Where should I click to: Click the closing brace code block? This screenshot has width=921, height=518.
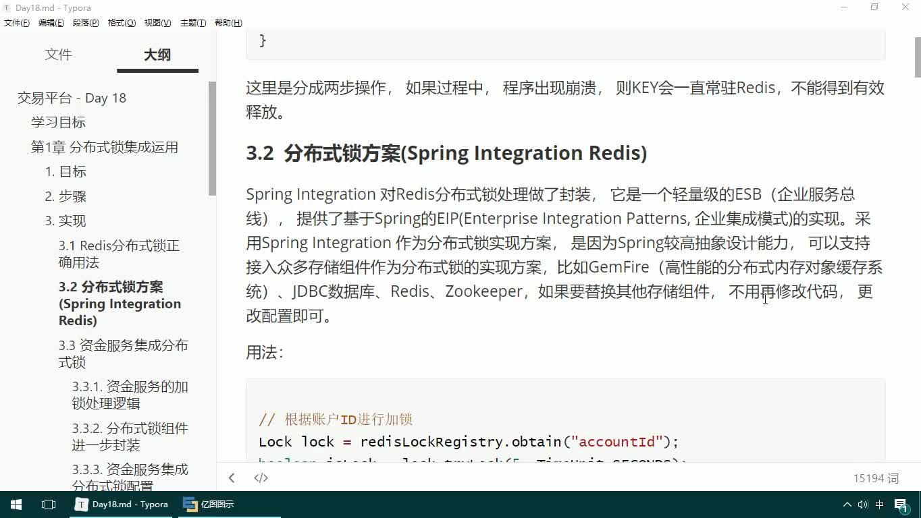pos(565,44)
